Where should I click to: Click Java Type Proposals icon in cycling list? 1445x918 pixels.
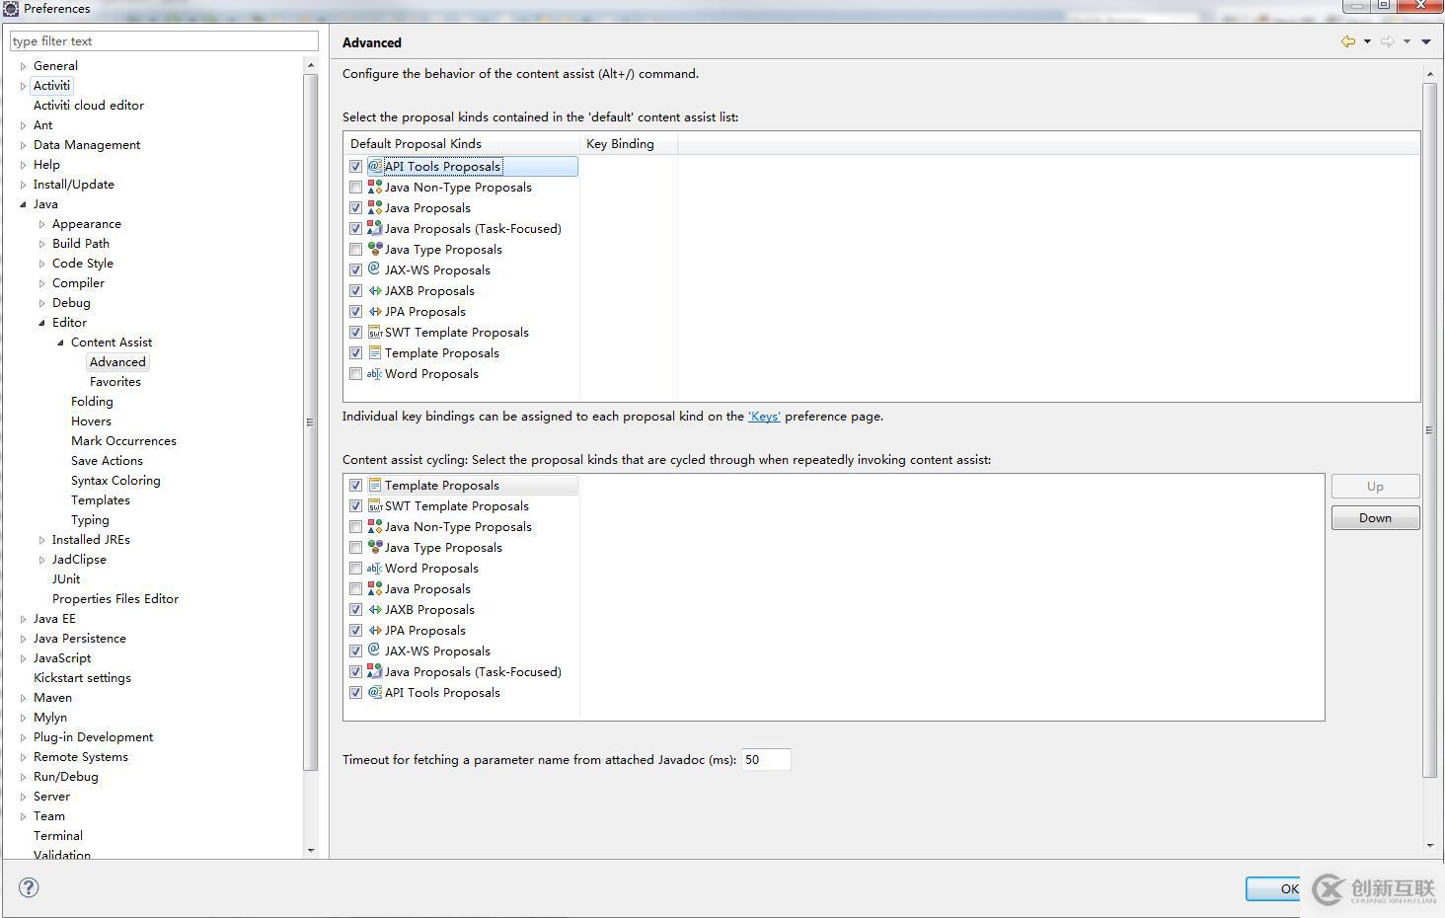pos(375,547)
